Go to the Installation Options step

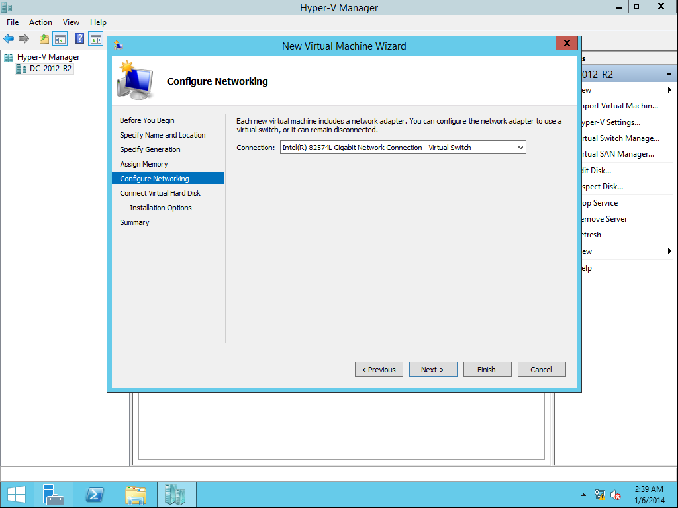[x=161, y=208]
